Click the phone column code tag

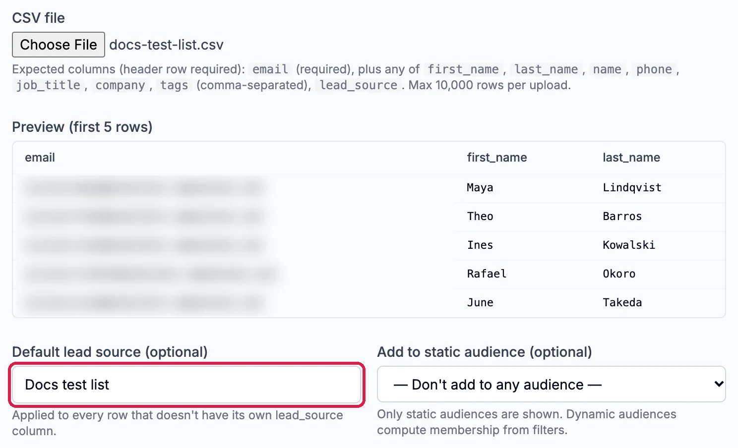coord(654,69)
